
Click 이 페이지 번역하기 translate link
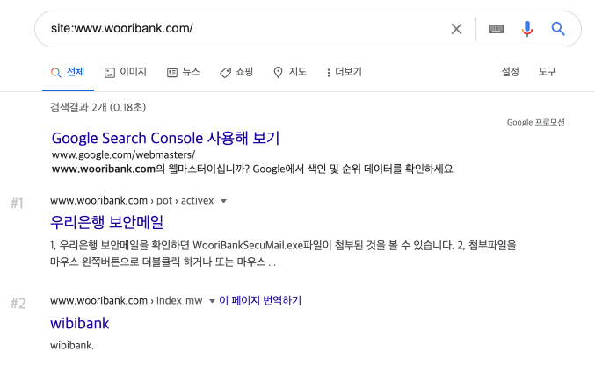tap(260, 301)
